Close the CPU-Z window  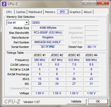coord(103,3)
